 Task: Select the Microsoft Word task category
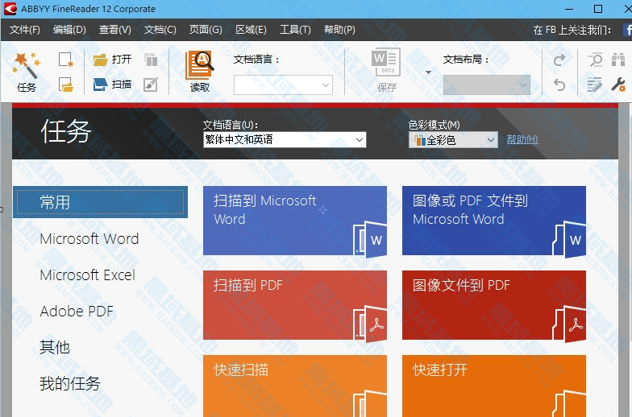(x=89, y=238)
